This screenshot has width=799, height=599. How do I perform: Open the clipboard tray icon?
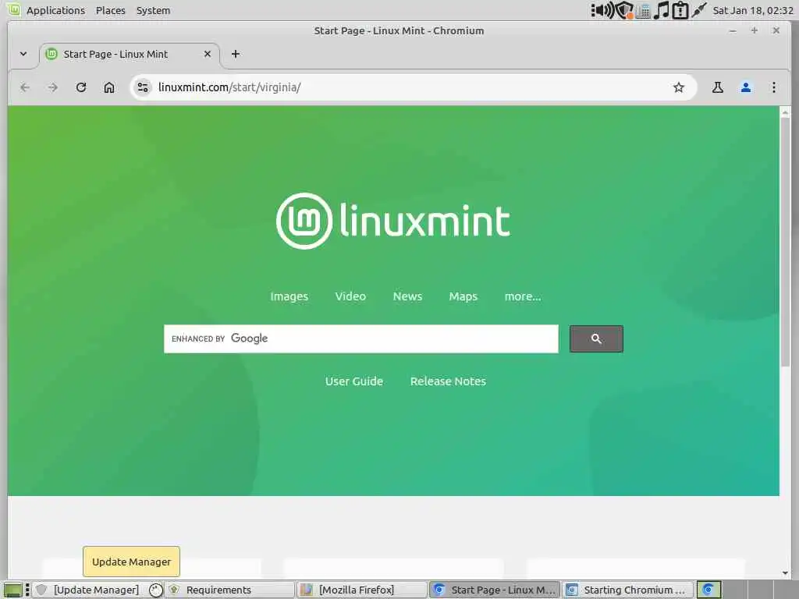pyautogui.click(x=680, y=10)
